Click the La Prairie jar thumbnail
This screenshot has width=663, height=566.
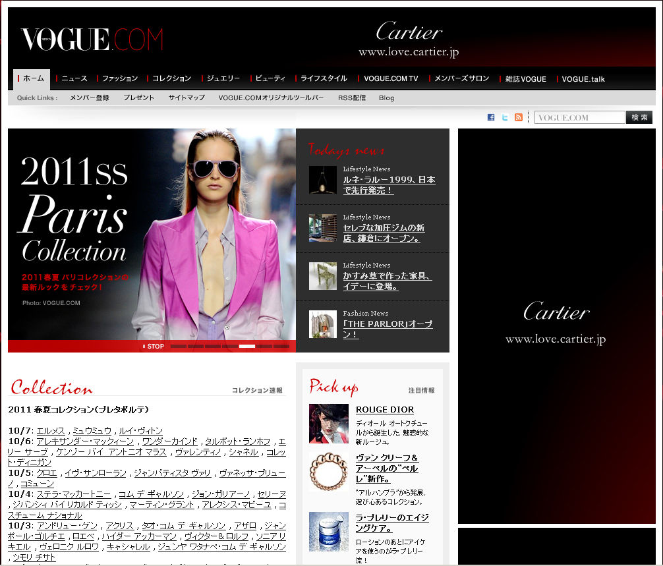(329, 532)
